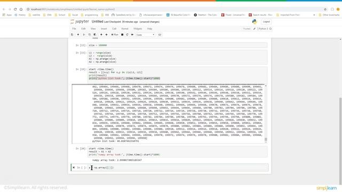The width and height of the screenshot is (342, 192).
Task: Insert a cell below with plus icon
Action: [x=78, y=35]
